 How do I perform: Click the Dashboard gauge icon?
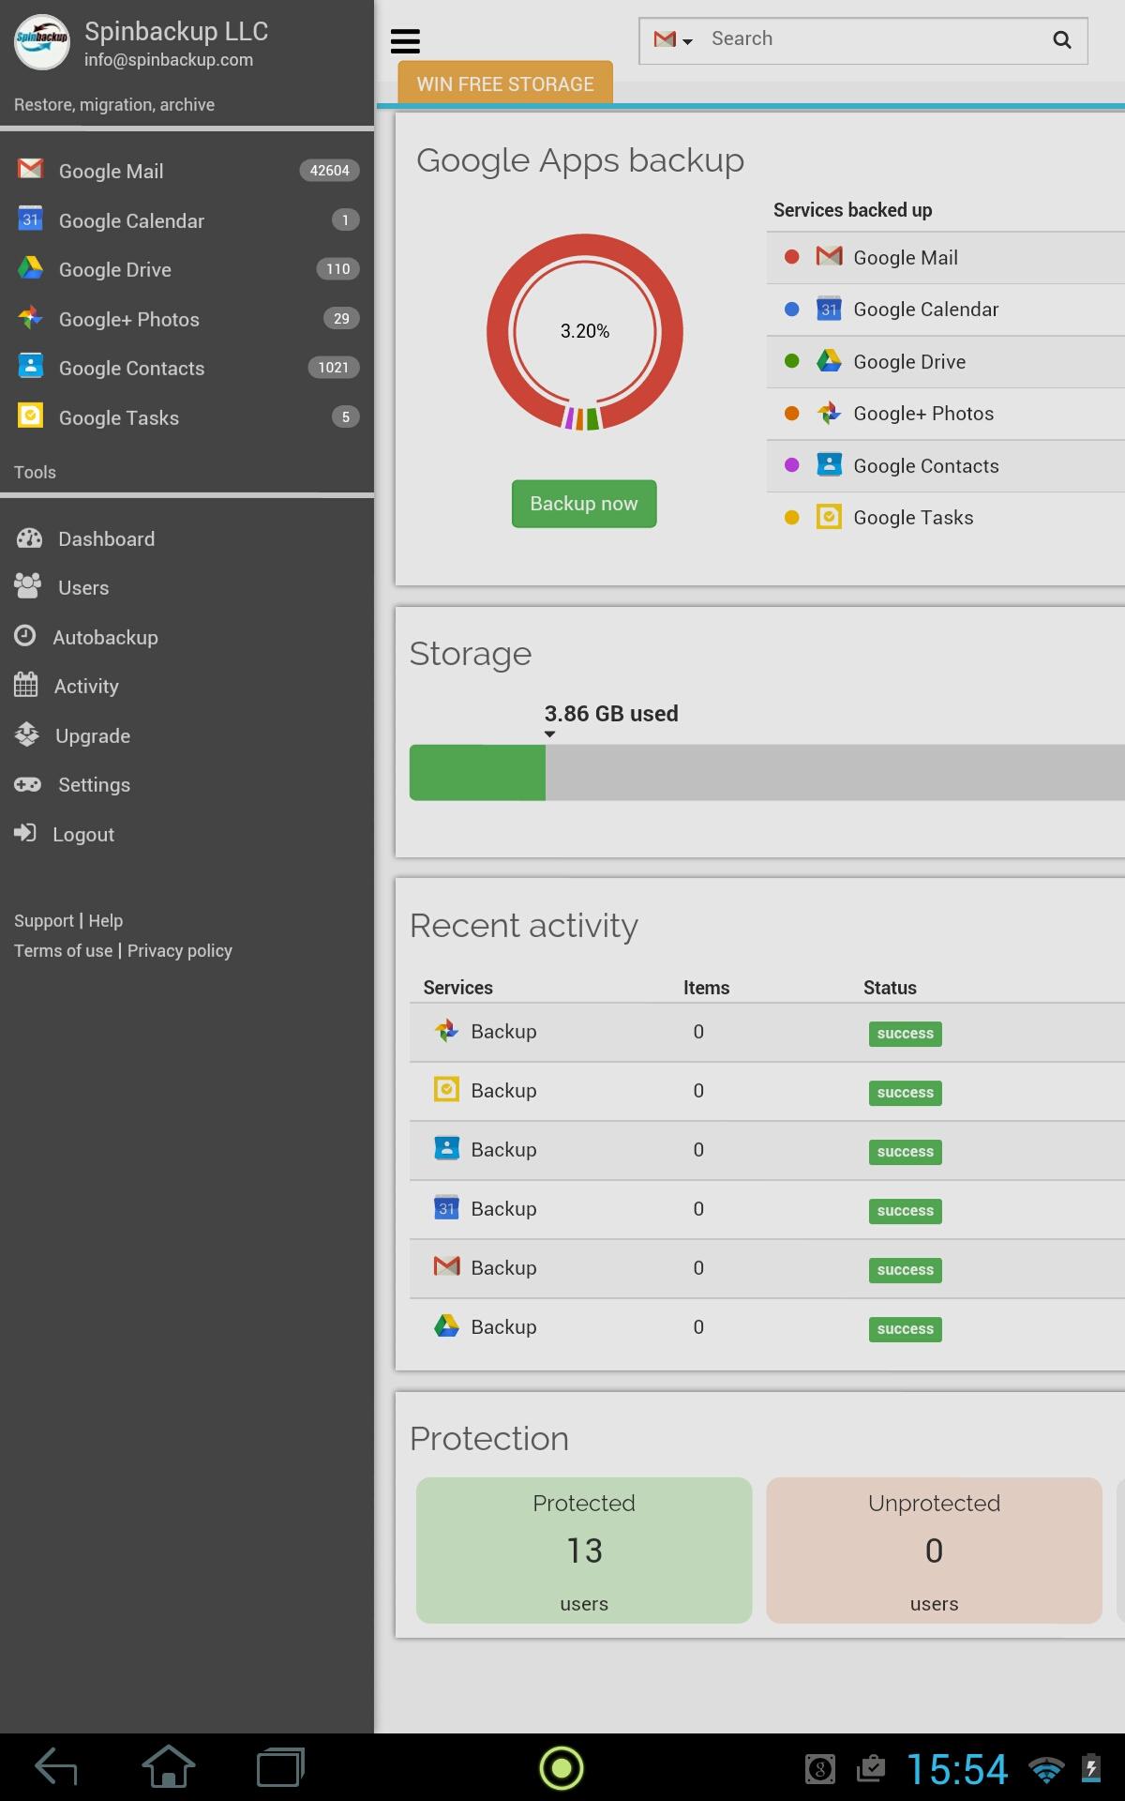[29, 538]
